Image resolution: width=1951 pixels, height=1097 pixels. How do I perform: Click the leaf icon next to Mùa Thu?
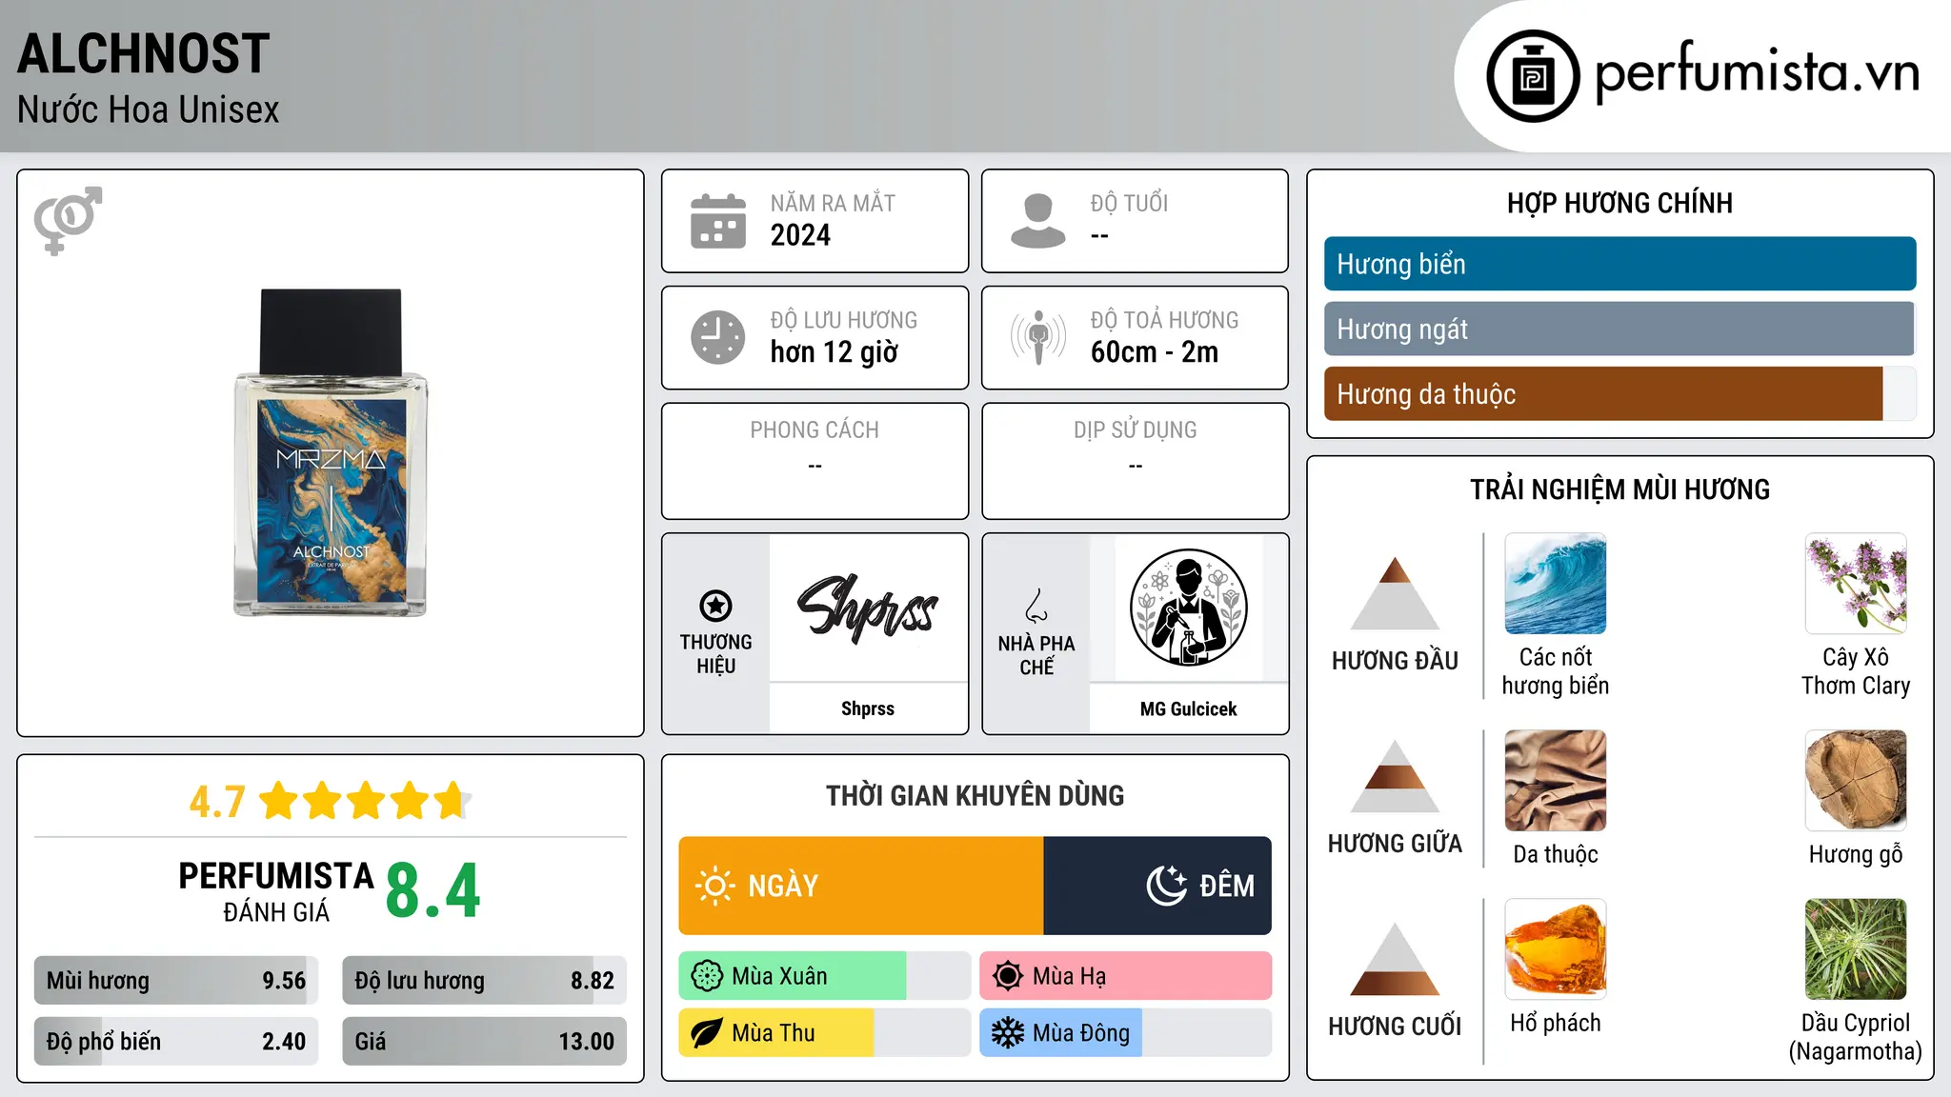[707, 1033]
